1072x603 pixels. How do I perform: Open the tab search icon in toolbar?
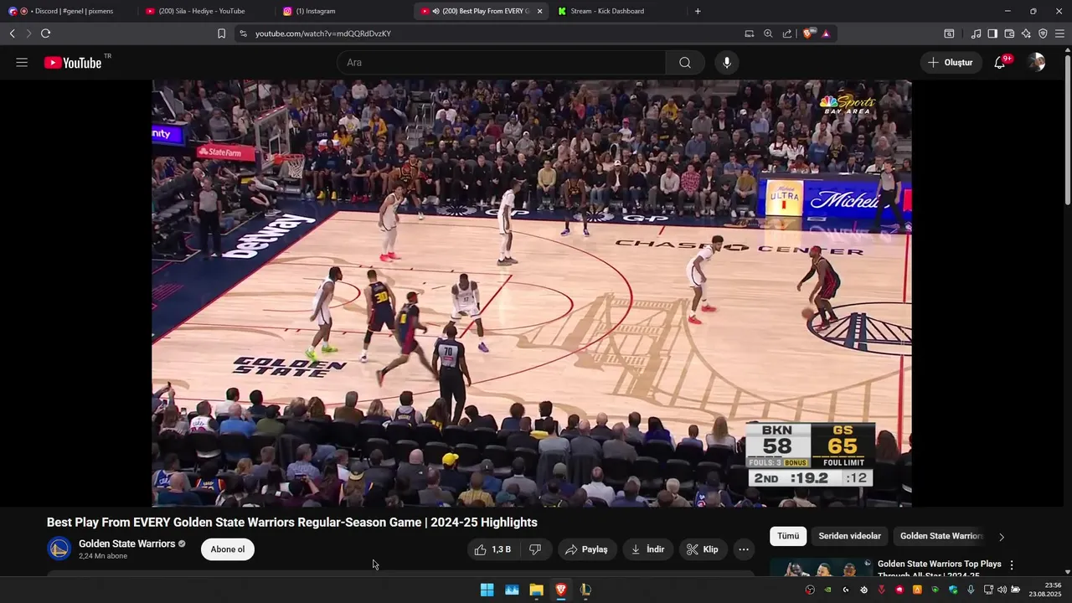pyautogui.click(x=949, y=33)
